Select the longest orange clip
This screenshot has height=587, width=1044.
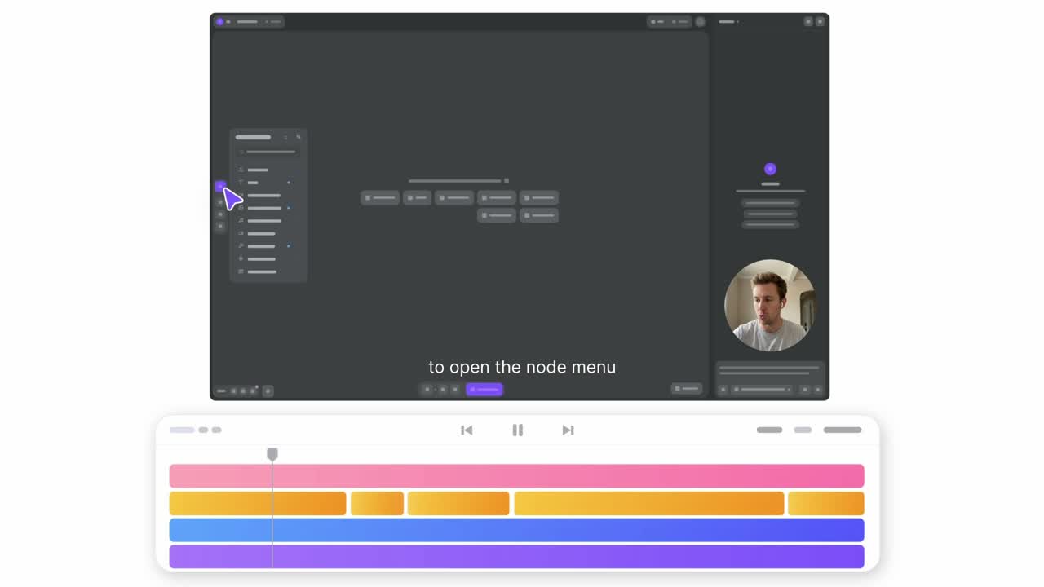648,503
